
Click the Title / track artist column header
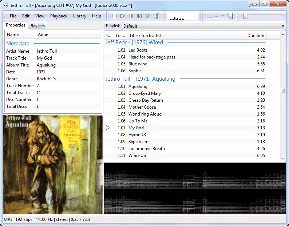coord(184,36)
